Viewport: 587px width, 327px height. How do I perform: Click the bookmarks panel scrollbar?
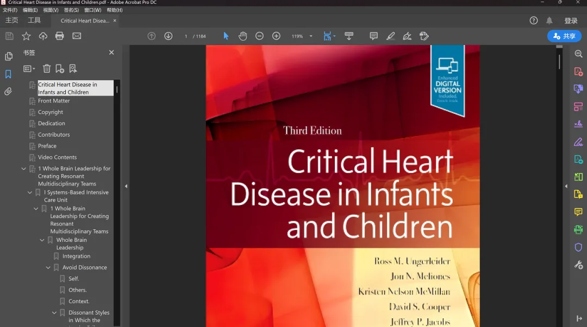pyautogui.click(x=117, y=89)
